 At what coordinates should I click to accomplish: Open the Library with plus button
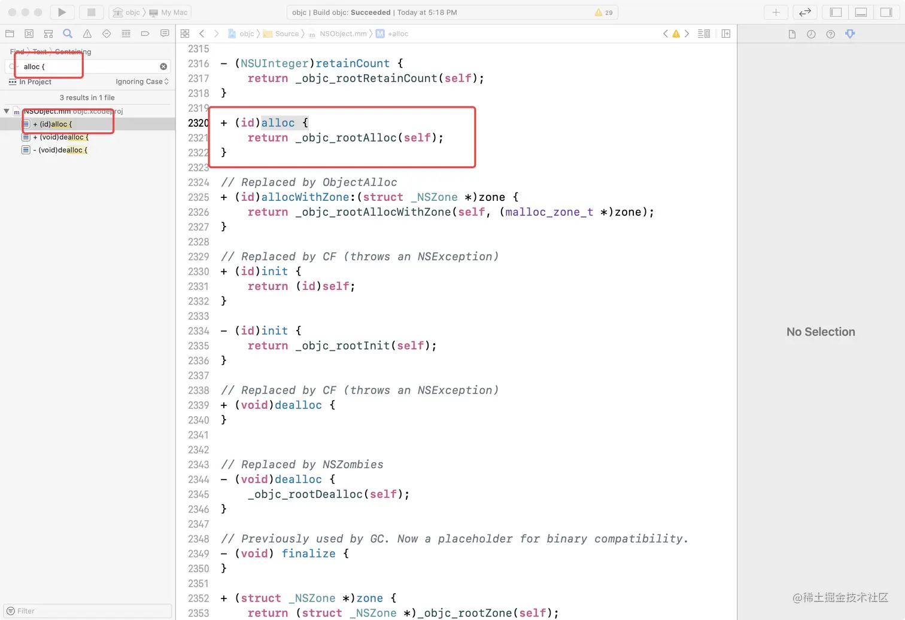coord(776,12)
